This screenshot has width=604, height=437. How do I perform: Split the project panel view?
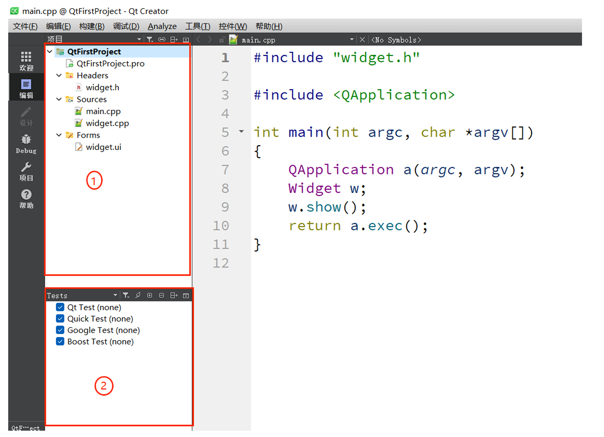[x=174, y=39]
